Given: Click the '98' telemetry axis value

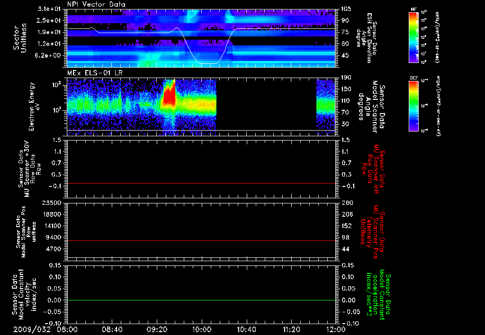Looking at the screenshot, I should [345, 238].
